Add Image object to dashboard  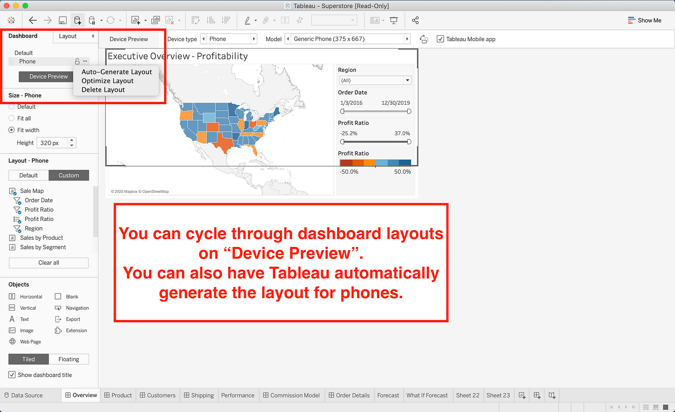(21, 330)
